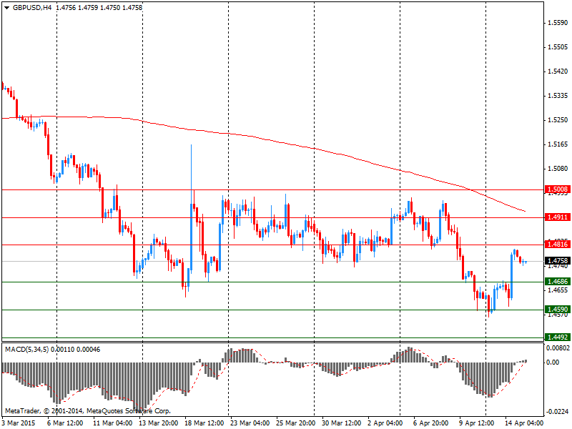The height and width of the screenshot is (429, 572).
Task: Select the 1.5008 red resistance level label
Action: pyautogui.click(x=558, y=189)
